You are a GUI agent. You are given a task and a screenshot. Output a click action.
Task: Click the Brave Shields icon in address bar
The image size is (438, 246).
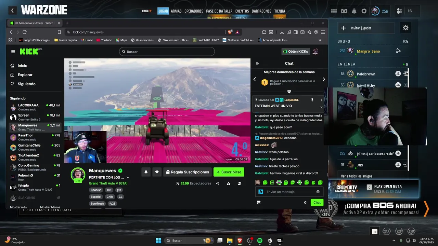[x=230, y=32]
